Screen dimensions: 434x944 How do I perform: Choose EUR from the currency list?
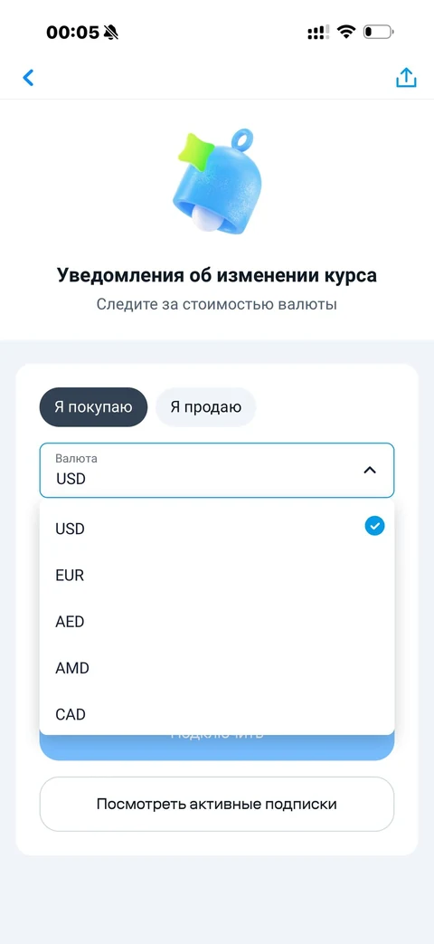[x=217, y=576]
